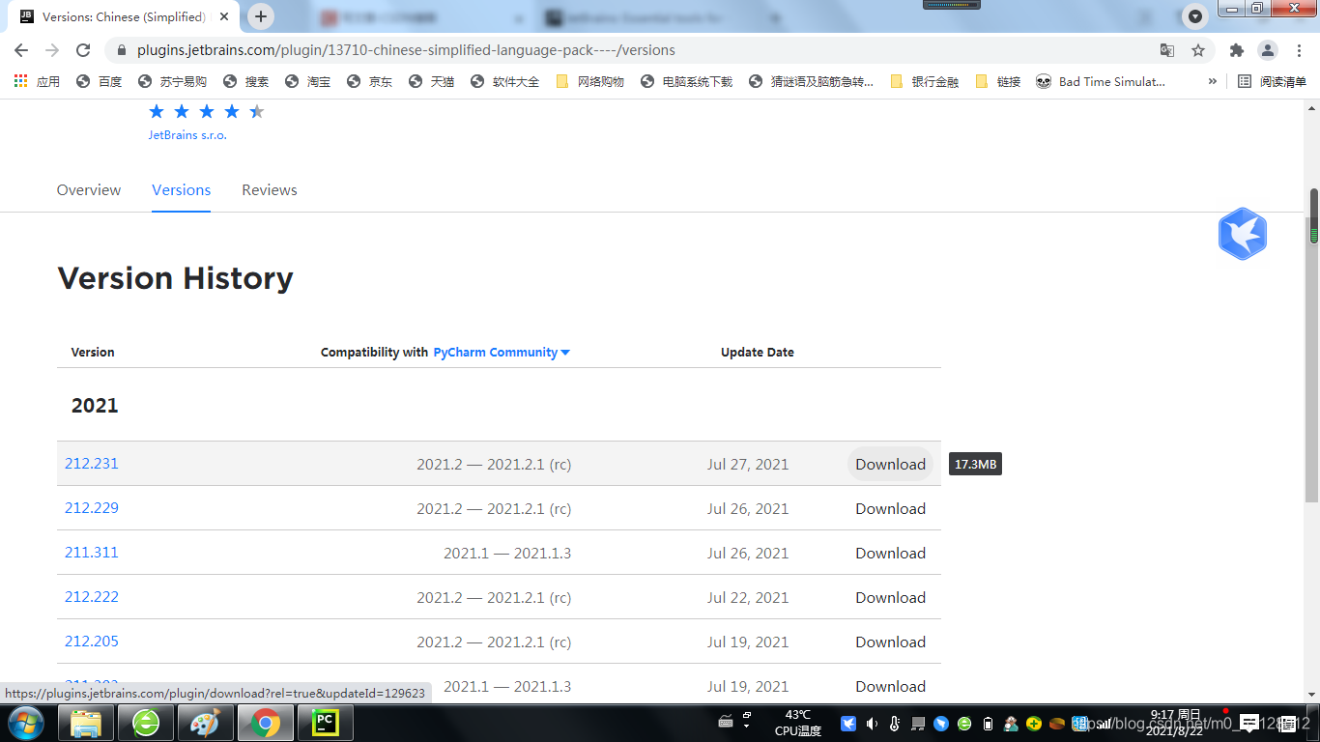Open the Apps shortcut in bookmarks bar
Screen dimensions: 1320x742
point(37,82)
